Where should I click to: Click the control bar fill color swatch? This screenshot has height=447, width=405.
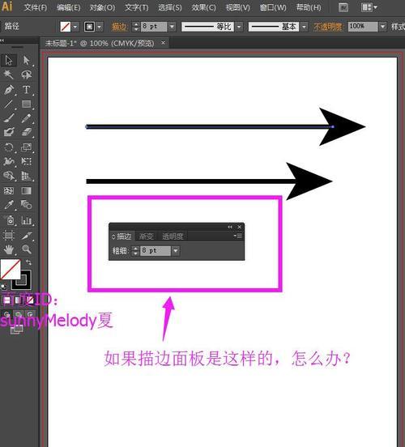click(x=66, y=27)
